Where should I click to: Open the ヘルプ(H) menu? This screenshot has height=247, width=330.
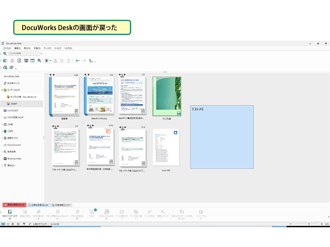tap(68, 48)
